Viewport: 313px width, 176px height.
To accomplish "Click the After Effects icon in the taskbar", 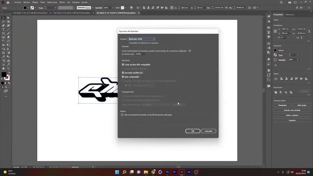I will (189, 172).
